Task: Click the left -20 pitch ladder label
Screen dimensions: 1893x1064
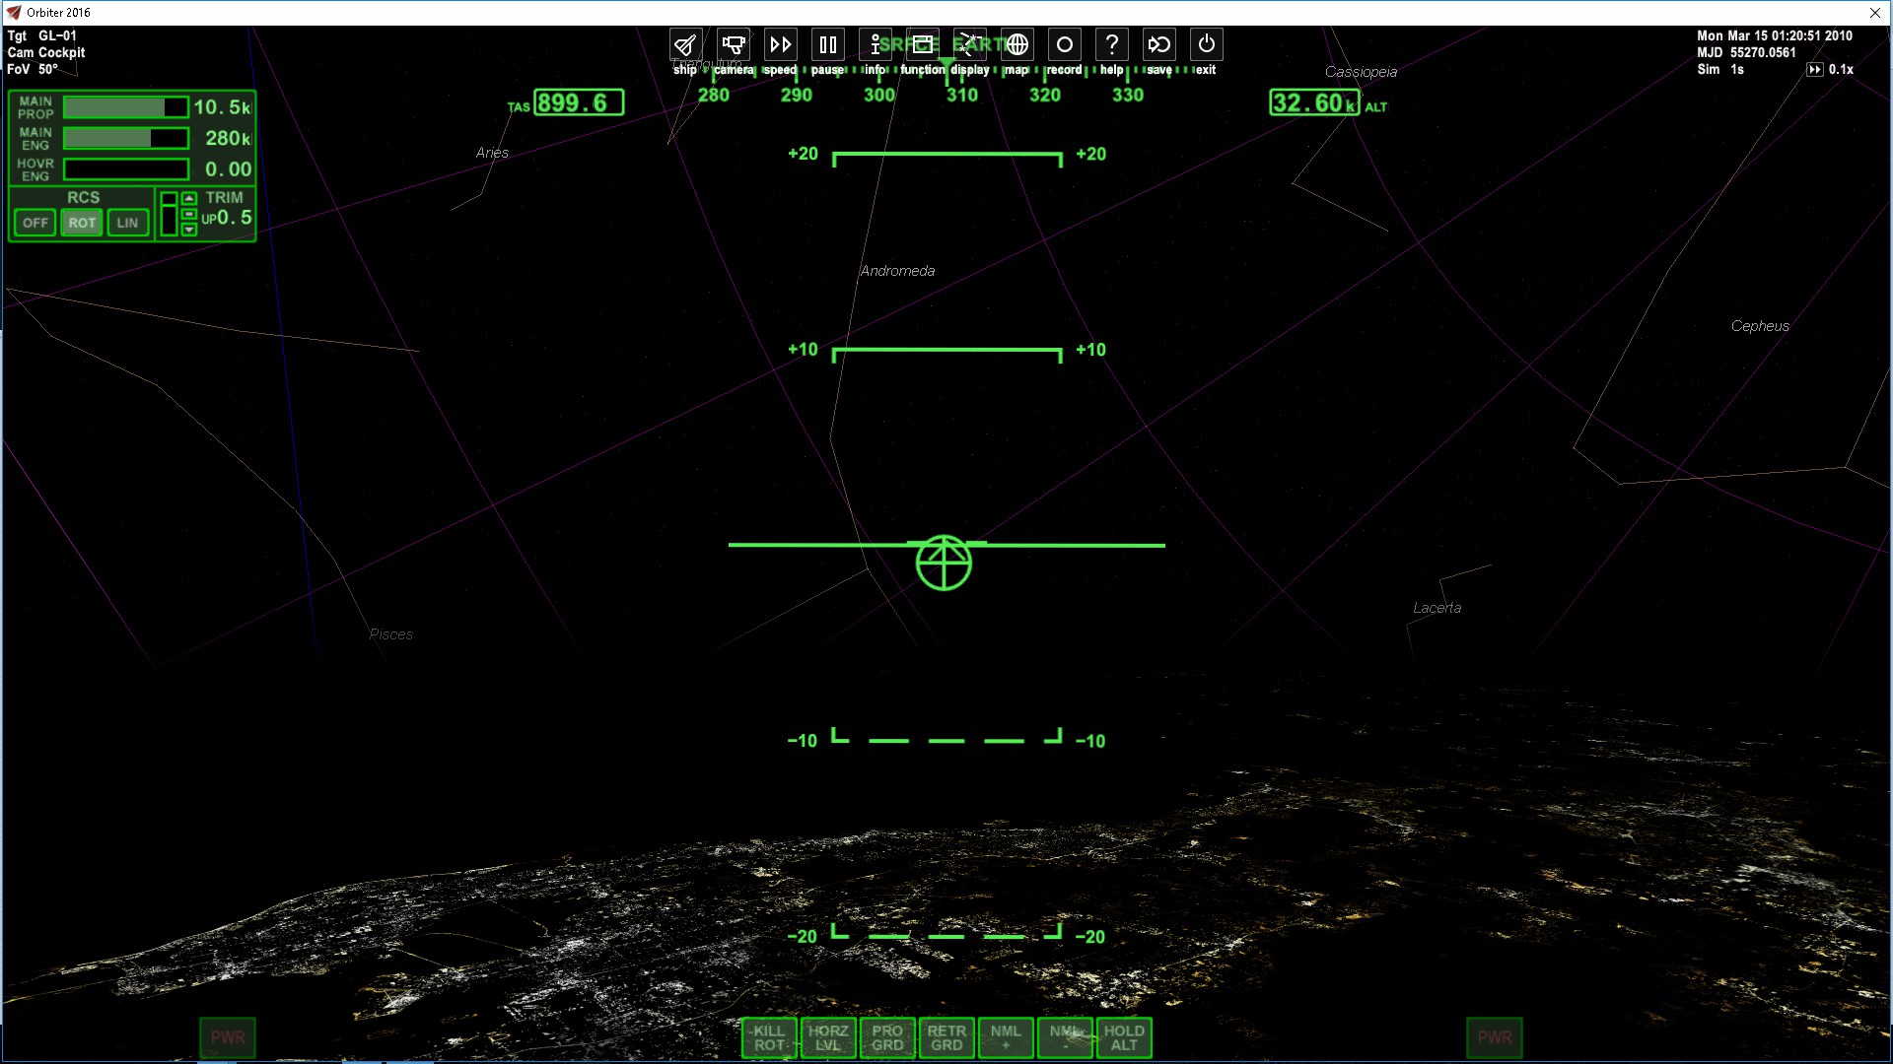Action: 803,937
